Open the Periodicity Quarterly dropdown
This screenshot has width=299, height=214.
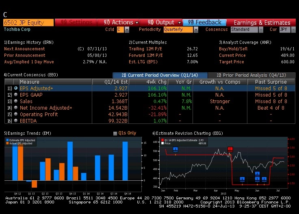click(196, 30)
